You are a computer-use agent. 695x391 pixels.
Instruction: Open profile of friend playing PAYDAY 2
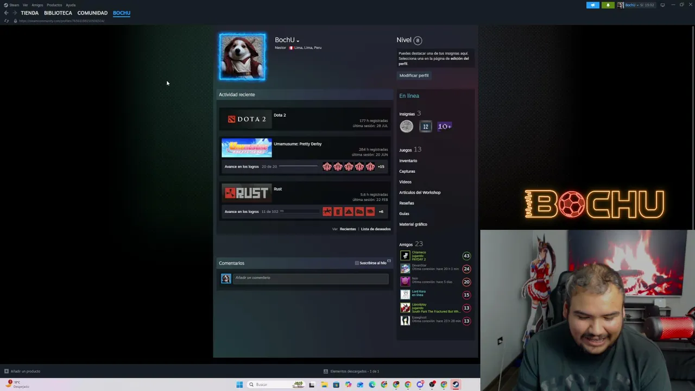[x=405, y=256]
